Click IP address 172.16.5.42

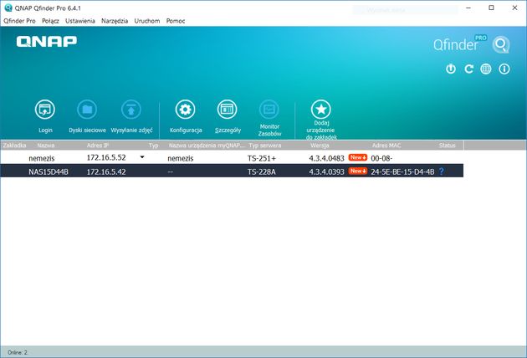tap(106, 171)
